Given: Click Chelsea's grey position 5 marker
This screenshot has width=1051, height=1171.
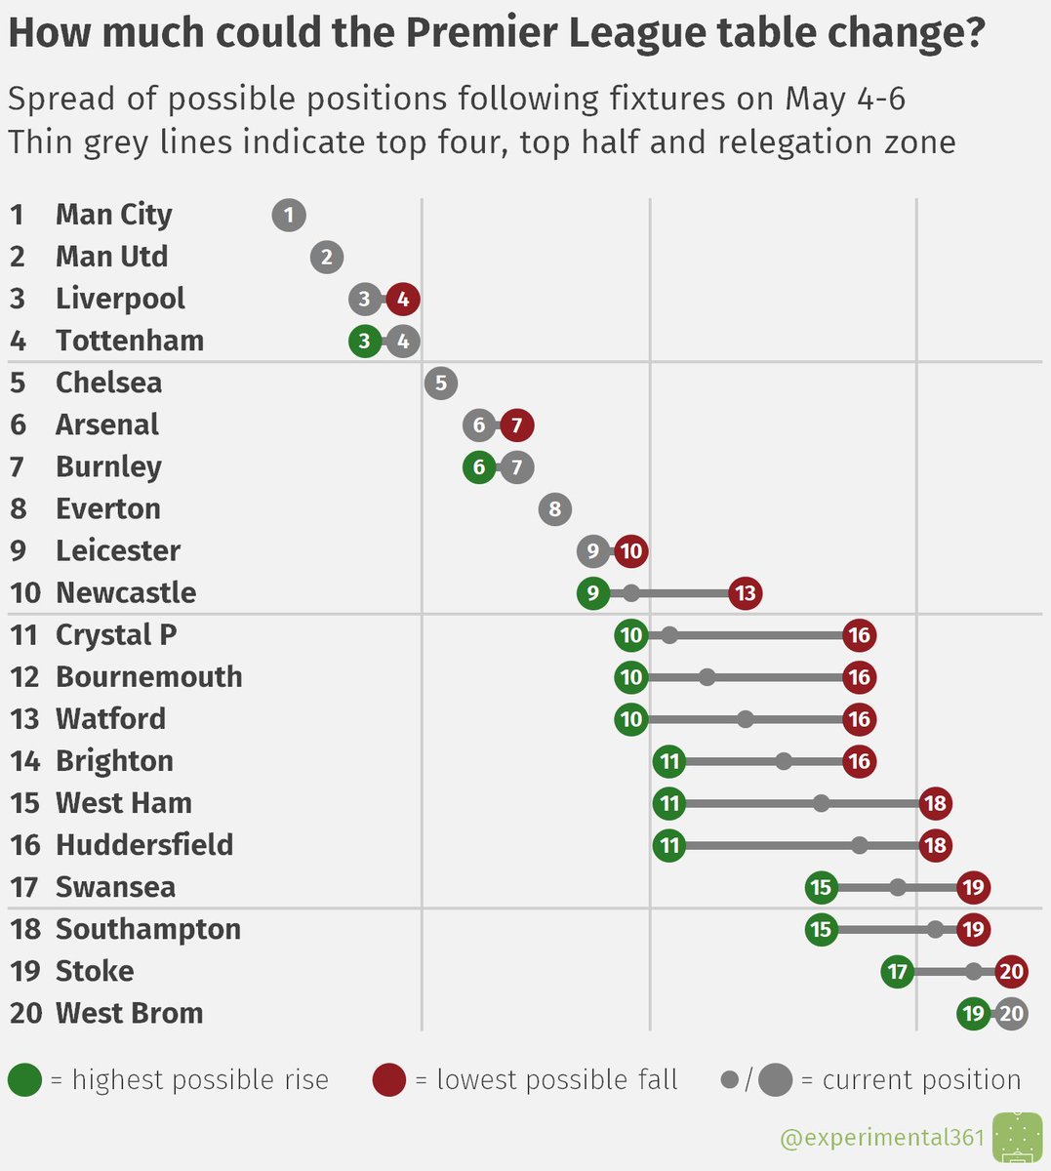Looking at the screenshot, I should pyautogui.click(x=441, y=383).
